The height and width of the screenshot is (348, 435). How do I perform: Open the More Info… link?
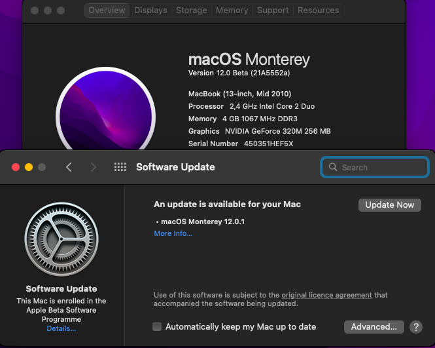point(173,233)
